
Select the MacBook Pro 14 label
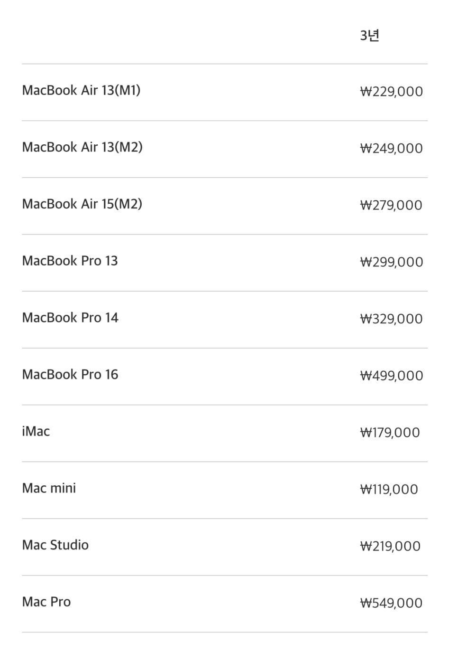click(x=70, y=318)
